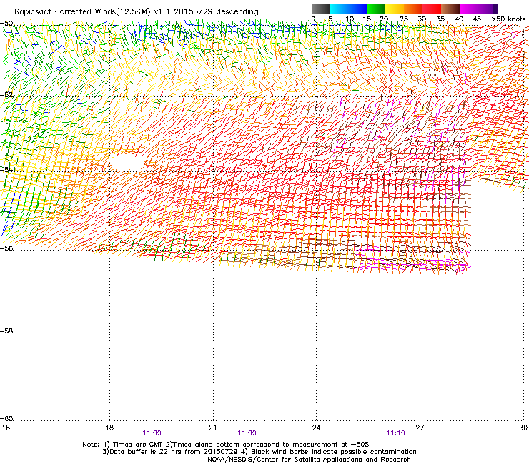Click the '-52' latitude axis label
Screen dimensions: 529x464
pyautogui.click(x=6, y=95)
